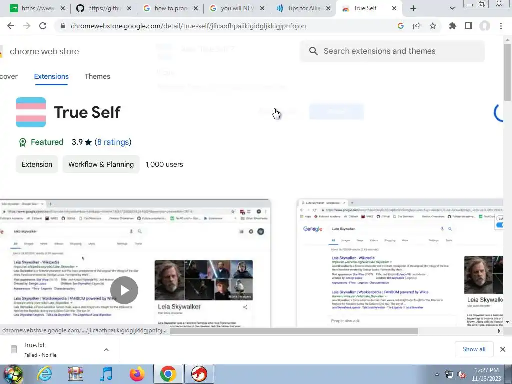Click the network tray icon
This screenshot has height=384, width=512.
click(449, 375)
